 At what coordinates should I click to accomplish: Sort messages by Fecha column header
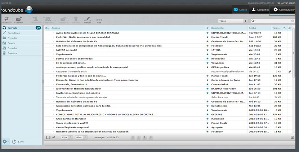tap(253, 28)
